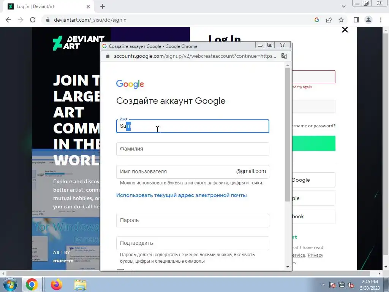Click the Privacy link in DeviantArt terms
This screenshot has height=292, width=389.
pyautogui.click(x=315, y=255)
